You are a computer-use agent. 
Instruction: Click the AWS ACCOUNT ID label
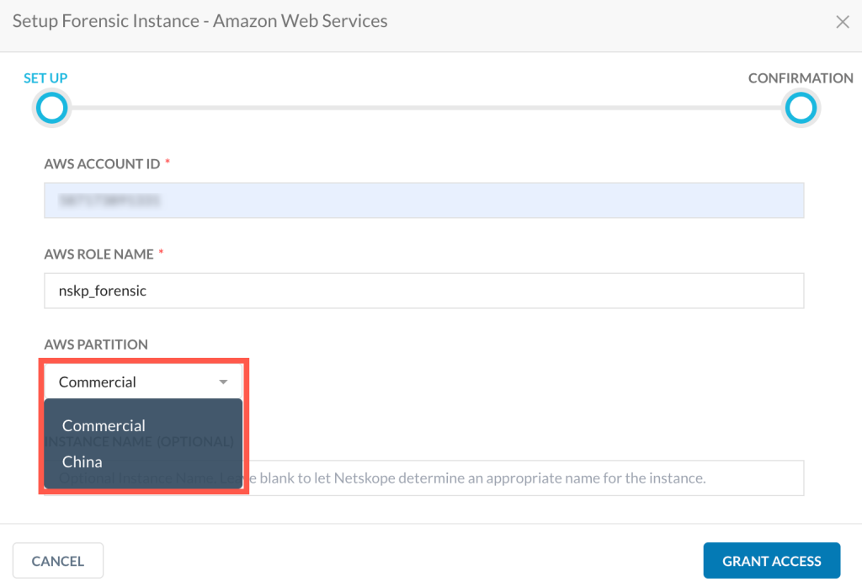point(102,164)
